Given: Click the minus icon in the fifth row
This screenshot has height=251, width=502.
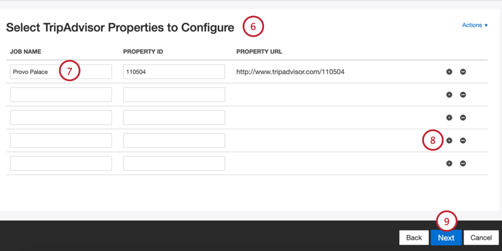Looking at the screenshot, I should (x=463, y=163).
